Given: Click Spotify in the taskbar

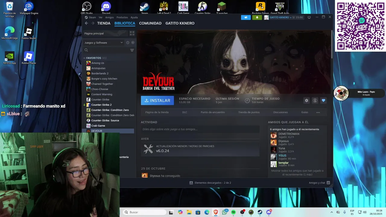Looking at the screenshot, I should pos(233,212).
